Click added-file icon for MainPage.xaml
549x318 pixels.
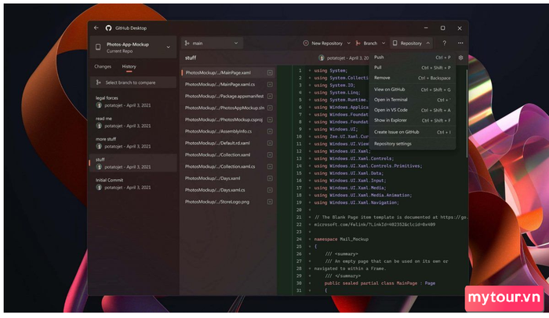(x=270, y=72)
